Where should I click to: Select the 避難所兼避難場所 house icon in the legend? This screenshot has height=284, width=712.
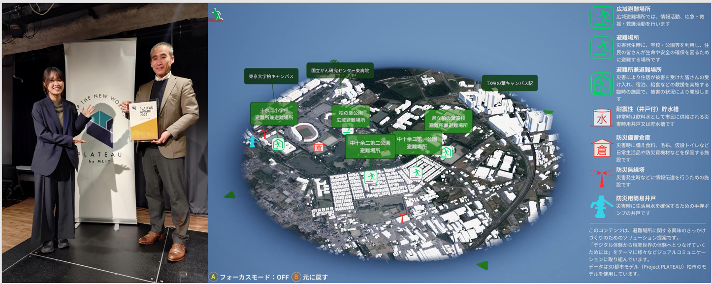tap(601, 84)
